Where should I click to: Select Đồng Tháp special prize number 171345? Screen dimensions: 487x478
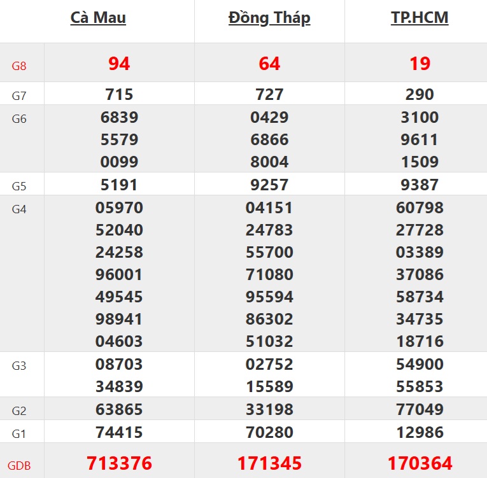269,463
